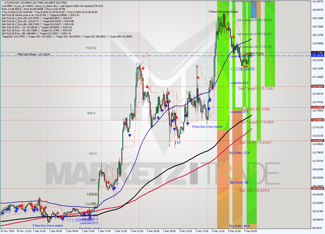325x234 pixels.
Task: Click the Sell 250 105.93419 label
Action: coord(254,191)
